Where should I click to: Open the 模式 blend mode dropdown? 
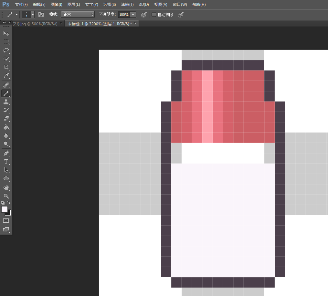(78, 15)
